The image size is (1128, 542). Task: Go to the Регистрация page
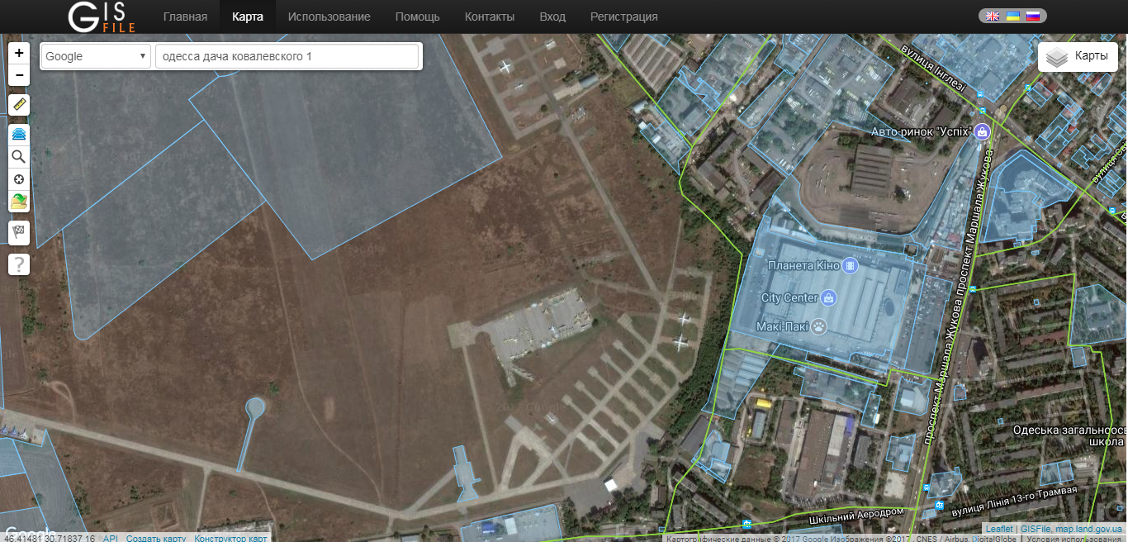pyautogui.click(x=623, y=17)
